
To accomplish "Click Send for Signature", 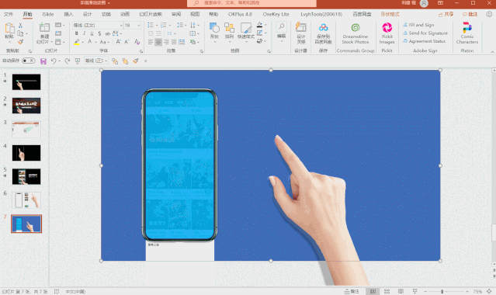I will click(x=425, y=33).
